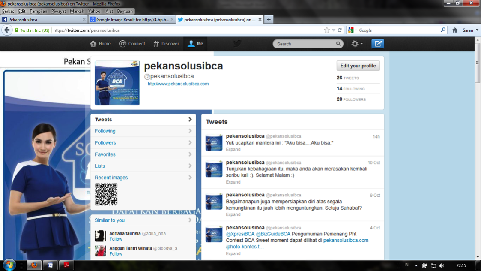Image resolution: width=481 pixels, height=271 pixels.
Task: Click Firefox back arrow button
Action: [x=7, y=30]
